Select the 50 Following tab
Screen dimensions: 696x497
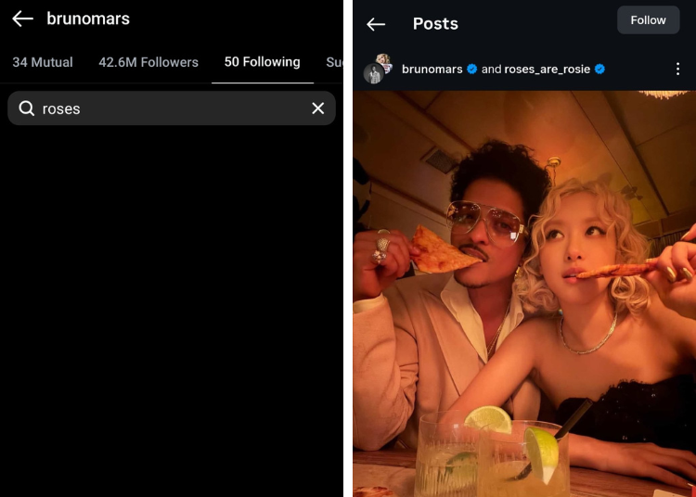pyautogui.click(x=262, y=62)
